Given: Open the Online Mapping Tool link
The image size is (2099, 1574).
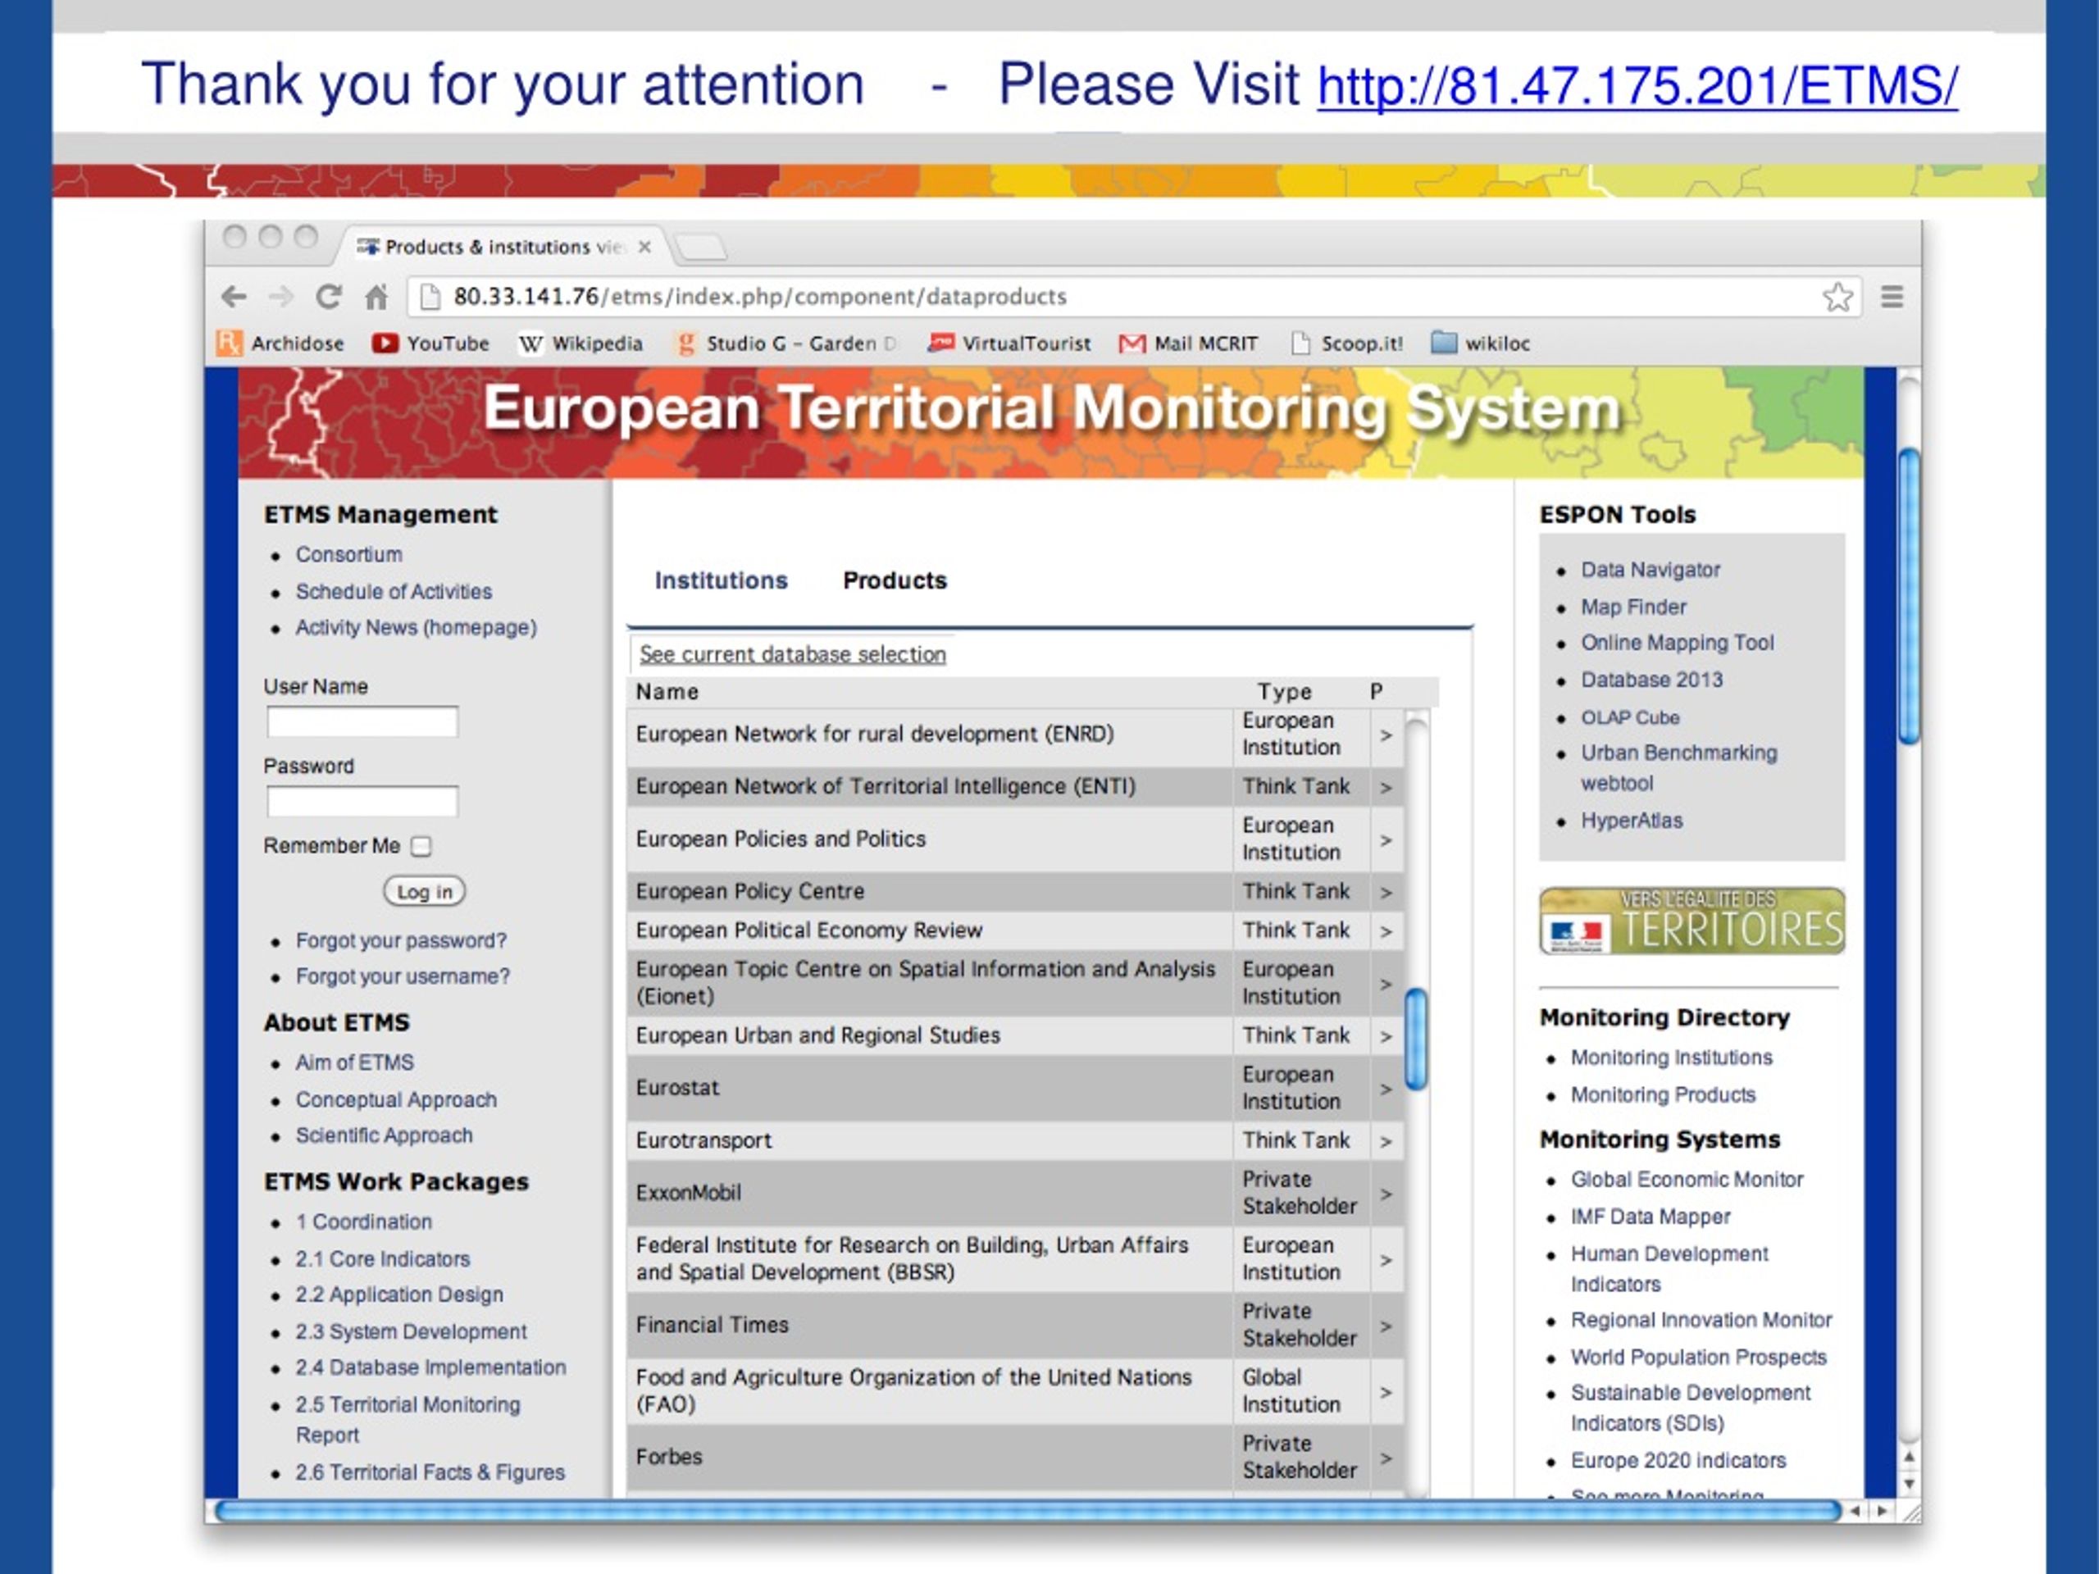Looking at the screenshot, I should [1677, 644].
